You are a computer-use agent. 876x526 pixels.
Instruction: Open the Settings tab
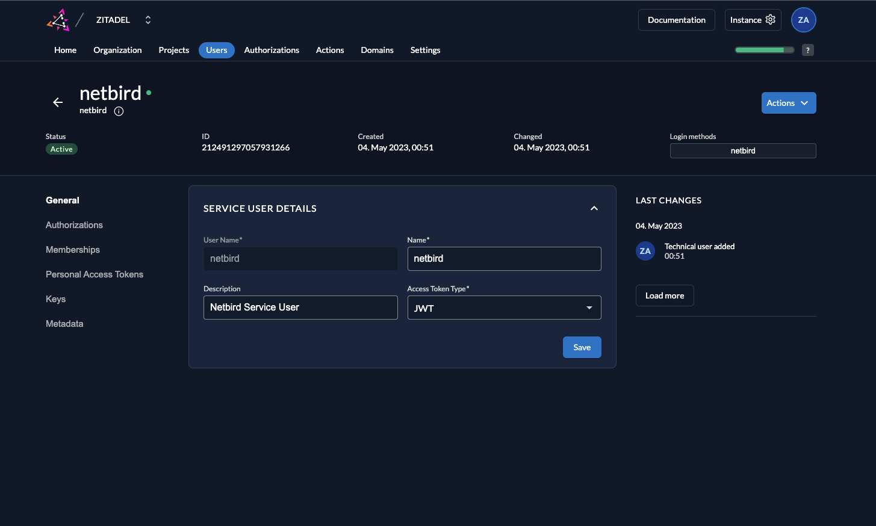point(426,50)
